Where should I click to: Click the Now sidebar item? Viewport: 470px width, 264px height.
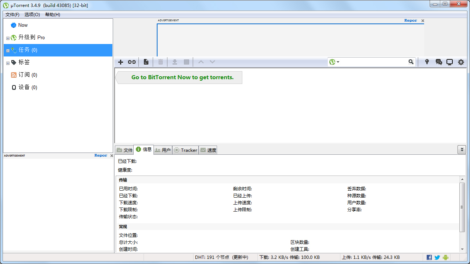coord(58,25)
